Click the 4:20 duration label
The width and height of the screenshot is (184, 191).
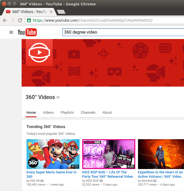pos(131,166)
